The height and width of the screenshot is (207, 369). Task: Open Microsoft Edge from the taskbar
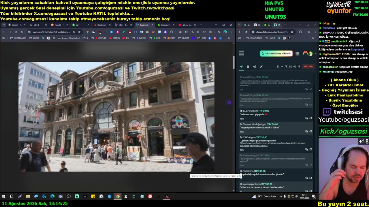[x=52, y=197]
